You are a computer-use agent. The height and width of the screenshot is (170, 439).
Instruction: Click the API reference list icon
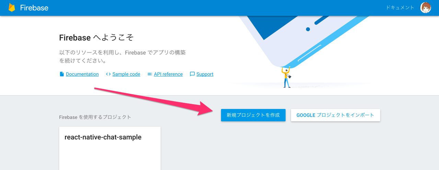[x=150, y=74]
